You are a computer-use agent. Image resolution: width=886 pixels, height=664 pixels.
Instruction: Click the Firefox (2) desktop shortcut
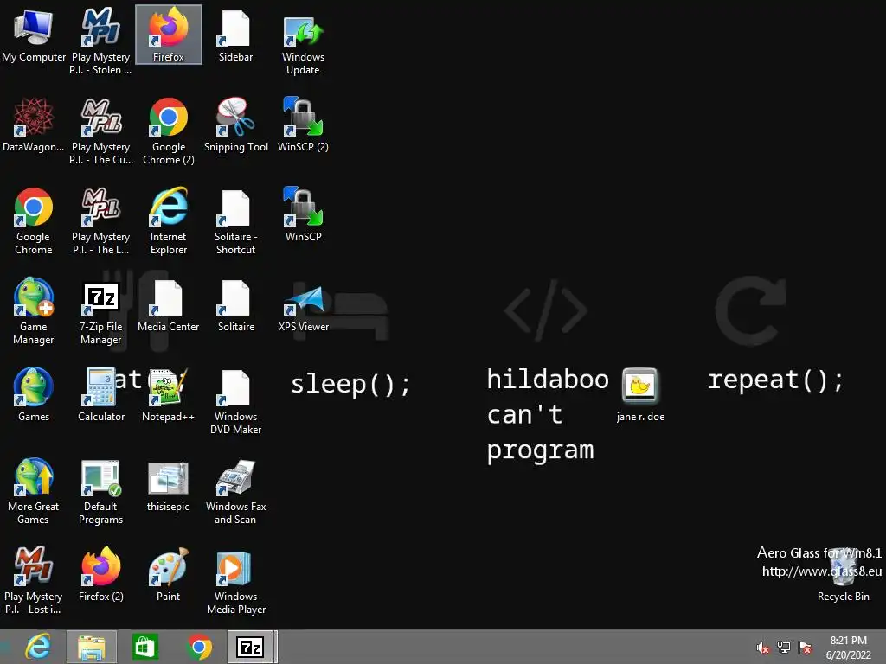click(x=100, y=574)
